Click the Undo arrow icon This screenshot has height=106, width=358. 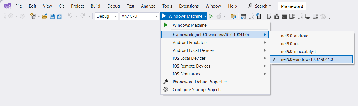(x=70, y=16)
